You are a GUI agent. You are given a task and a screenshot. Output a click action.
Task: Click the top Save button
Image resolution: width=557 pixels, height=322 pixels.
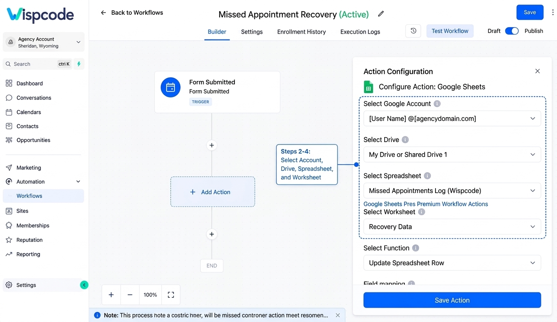pos(529,12)
